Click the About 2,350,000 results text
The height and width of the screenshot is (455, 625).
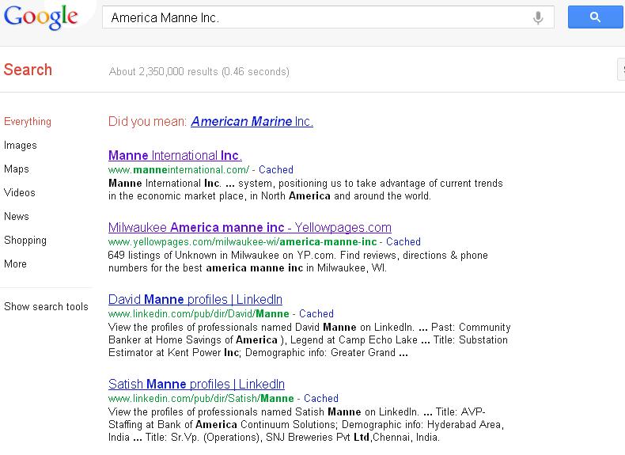(x=199, y=72)
